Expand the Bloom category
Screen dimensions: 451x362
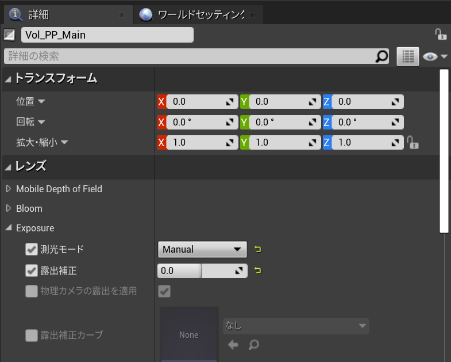(x=9, y=208)
